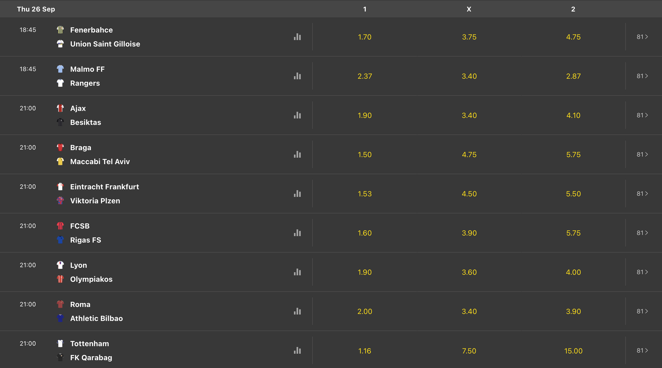The height and width of the screenshot is (368, 662).
Task: Choose Braga home win odds 1.50
Action: (365, 155)
